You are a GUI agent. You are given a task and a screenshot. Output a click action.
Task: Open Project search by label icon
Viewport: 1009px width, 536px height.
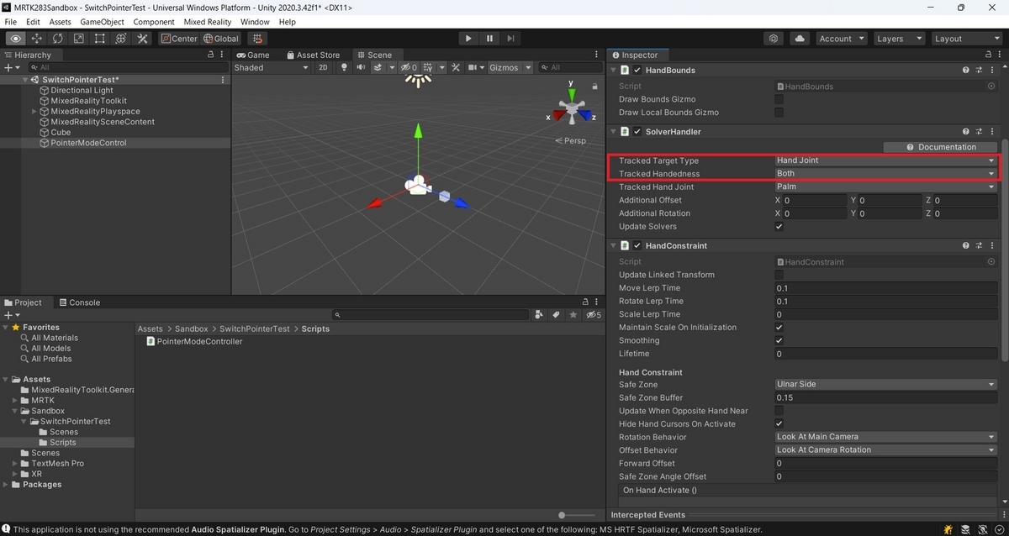[x=555, y=315]
